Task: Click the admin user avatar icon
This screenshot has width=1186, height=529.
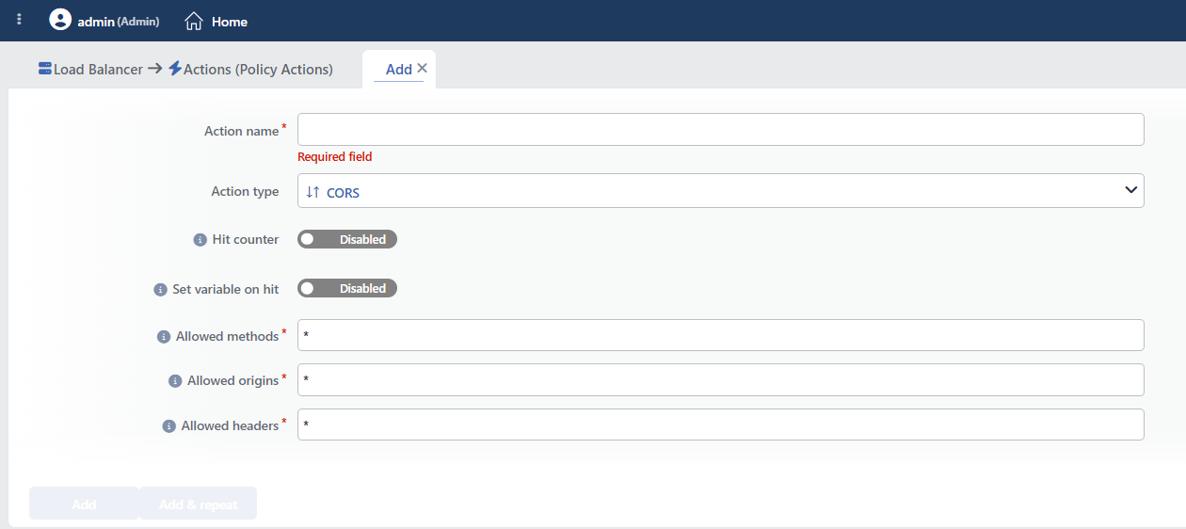Action: (60, 20)
